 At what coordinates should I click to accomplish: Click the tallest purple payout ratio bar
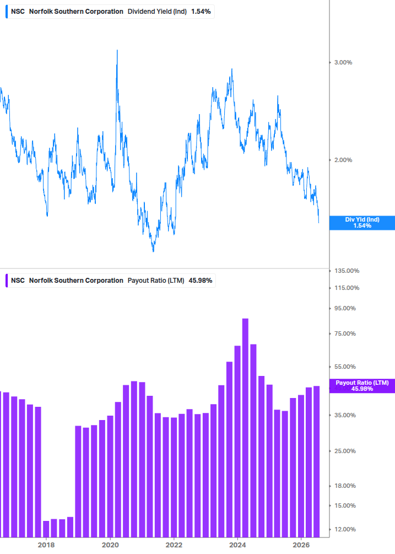245,428
